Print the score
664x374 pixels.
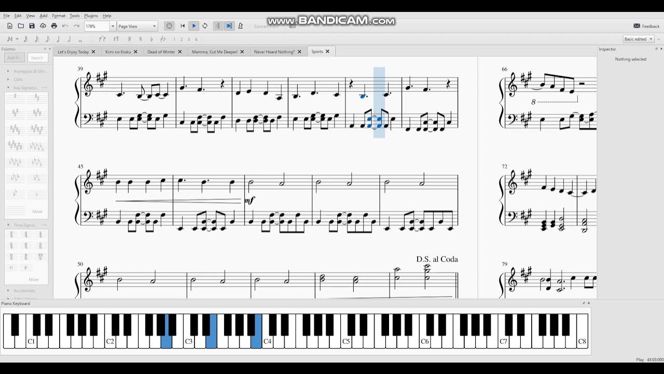click(54, 26)
